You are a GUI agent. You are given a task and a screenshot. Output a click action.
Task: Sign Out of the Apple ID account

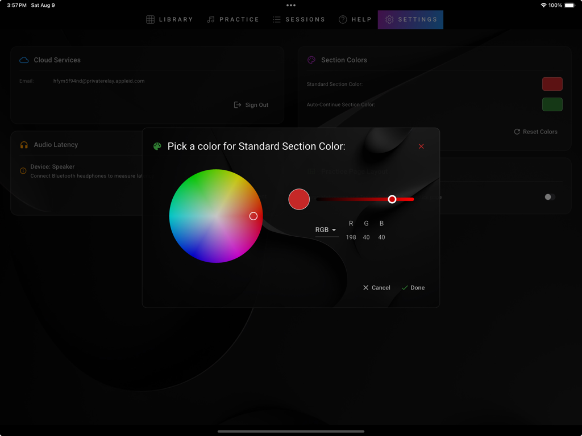[251, 104]
